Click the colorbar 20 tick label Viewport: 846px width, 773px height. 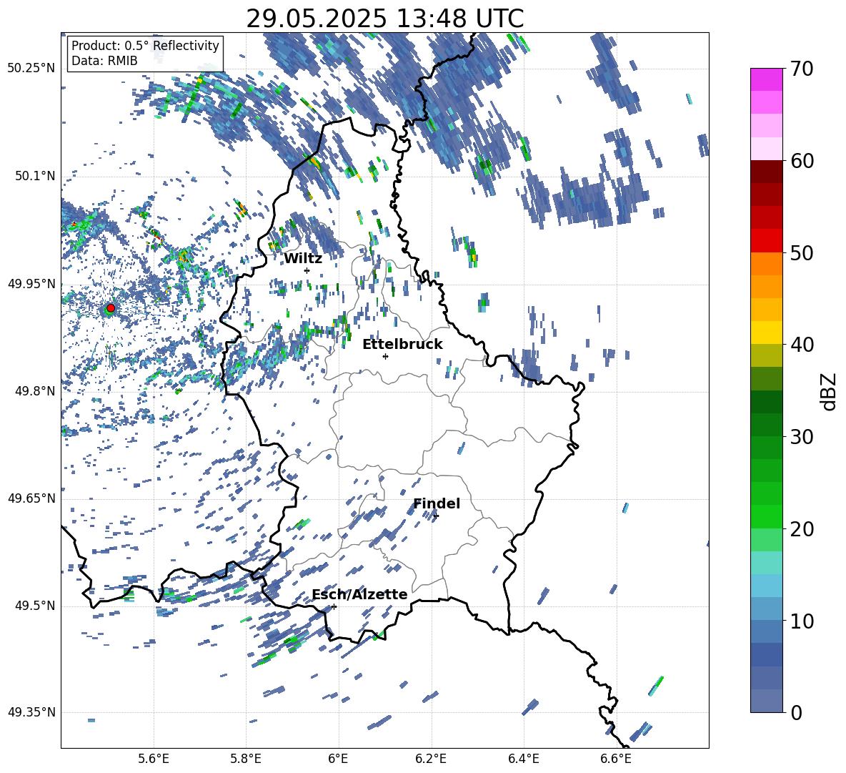point(802,528)
